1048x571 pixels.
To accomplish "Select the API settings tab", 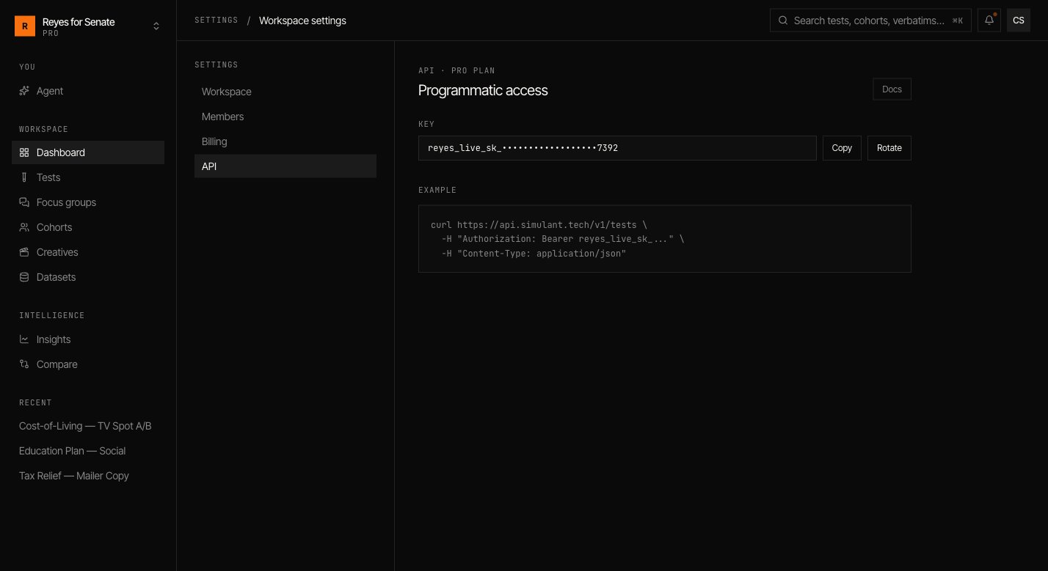I will click(x=285, y=166).
